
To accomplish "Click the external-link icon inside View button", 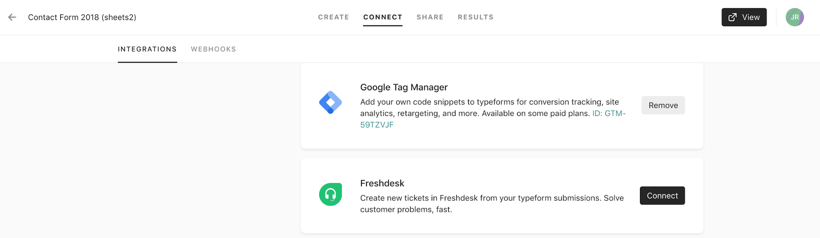I will coord(732,17).
